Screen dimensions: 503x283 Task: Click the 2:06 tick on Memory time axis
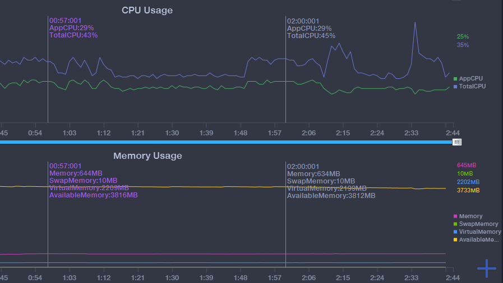pos(308,277)
